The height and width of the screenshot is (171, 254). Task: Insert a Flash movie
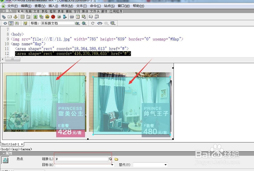[x=53, y=17]
